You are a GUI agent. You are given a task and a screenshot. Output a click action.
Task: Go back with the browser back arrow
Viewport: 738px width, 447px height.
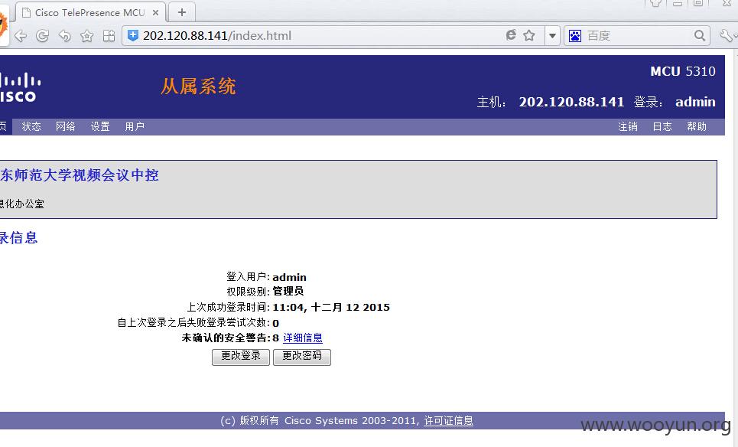click(x=20, y=36)
